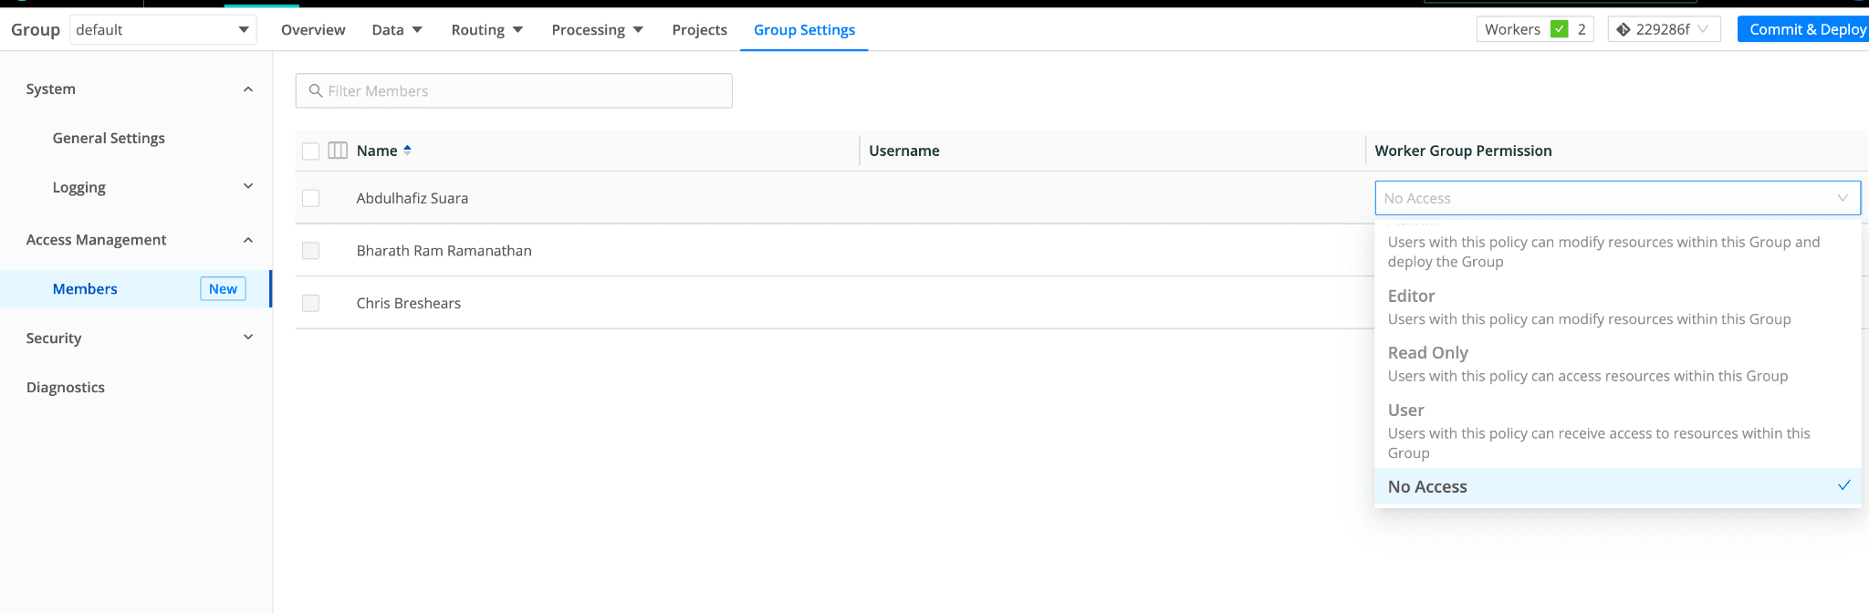Screen dimensions: 1869x614
Task: Collapse the System section chevron
Action: (x=248, y=89)
